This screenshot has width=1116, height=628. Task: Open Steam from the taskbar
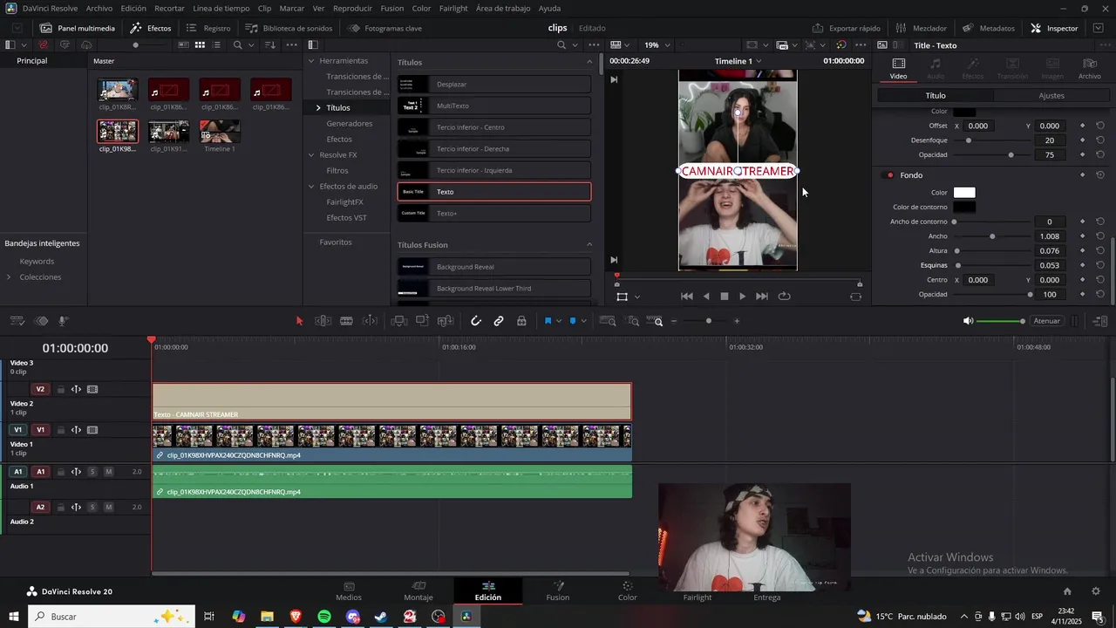pyautogui.click(x=381, y=617)
